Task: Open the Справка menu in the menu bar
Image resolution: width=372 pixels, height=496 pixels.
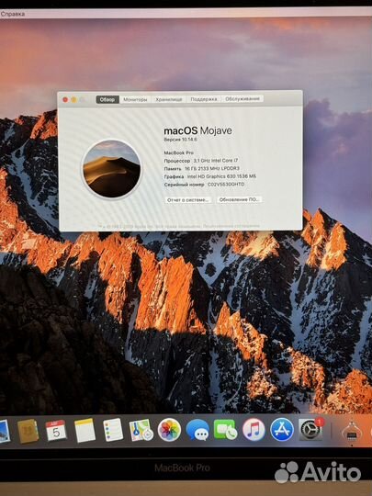Action: tap(13, 14)
